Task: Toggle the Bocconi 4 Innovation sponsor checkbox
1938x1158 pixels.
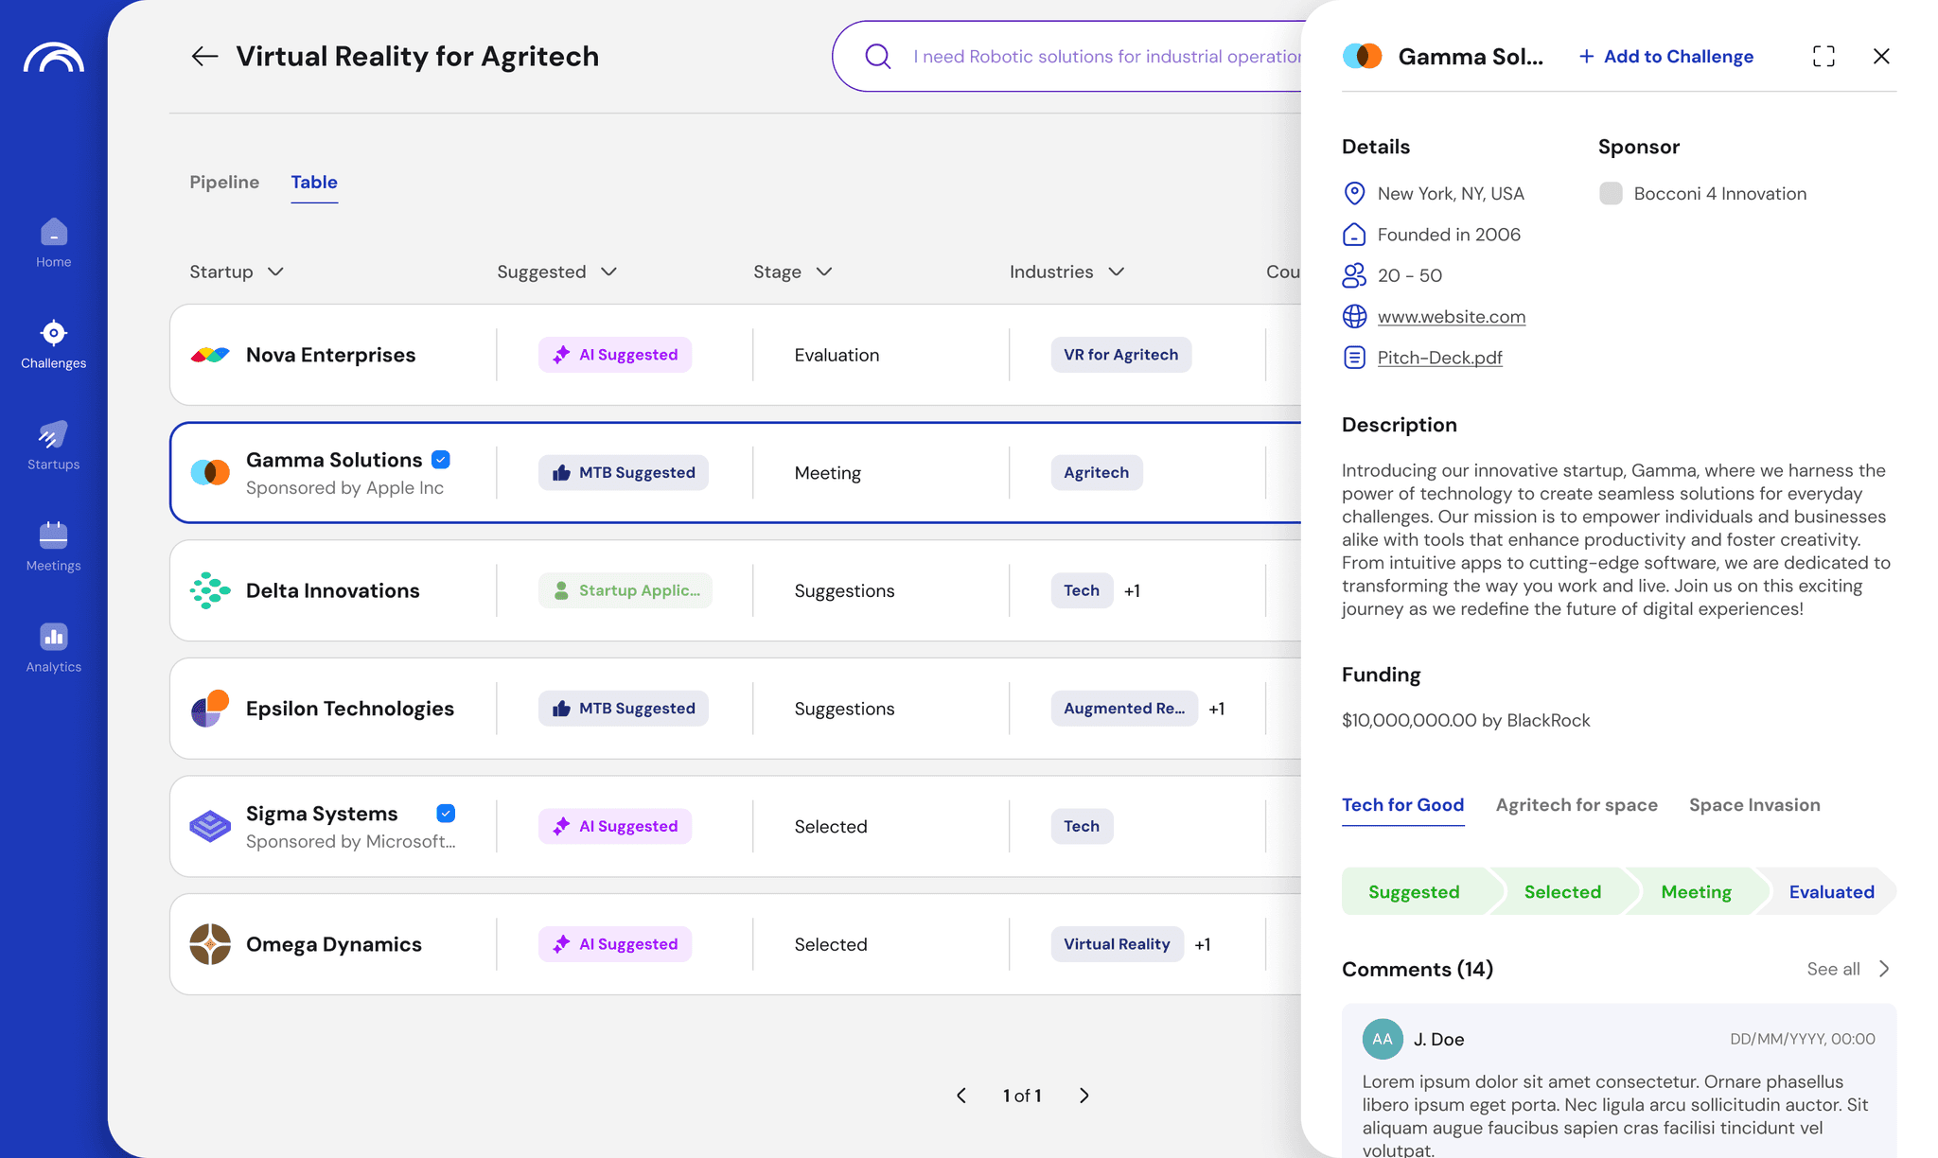Action: click(x=1611, y=194)
